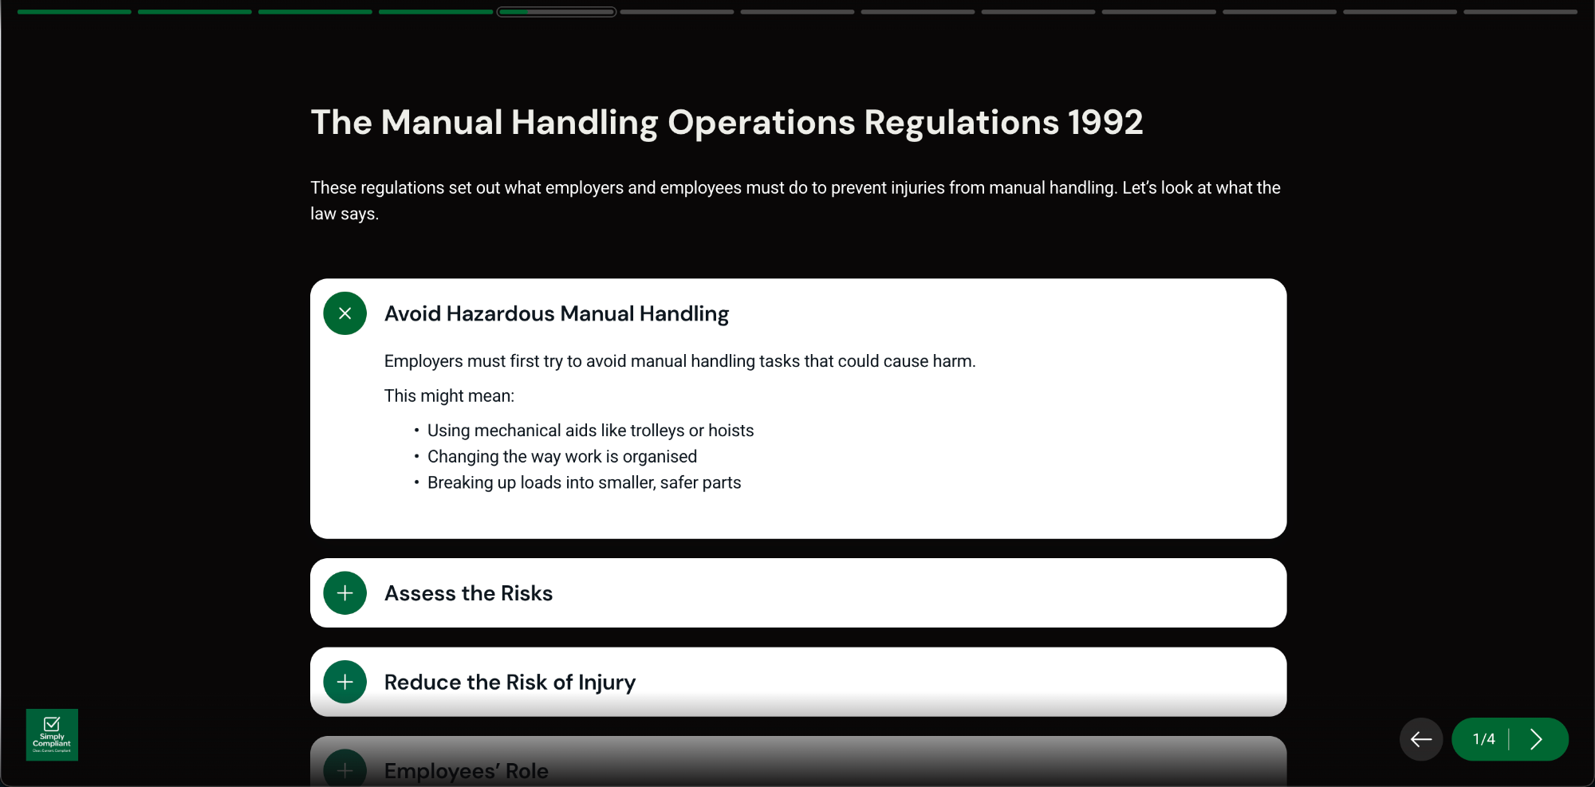Select the highlighted fifth progress segment
Image resolution: width=1595 pixels, height=787 pixels.
(x=557, y=12)
